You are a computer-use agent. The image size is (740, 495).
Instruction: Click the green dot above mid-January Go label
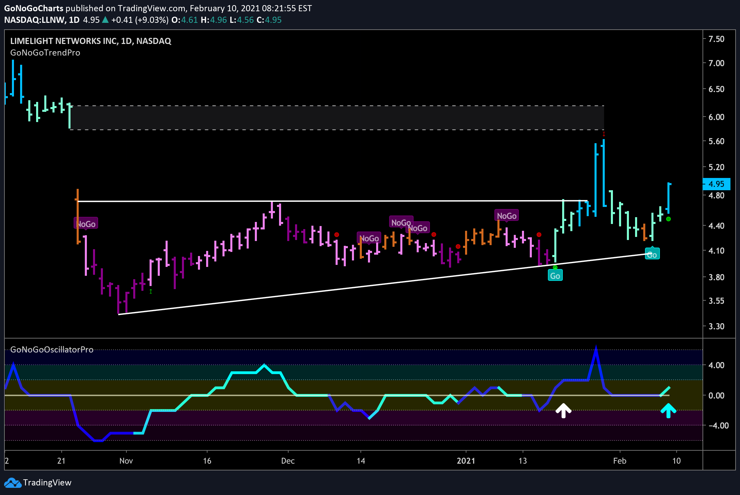[x=555, y=268]
